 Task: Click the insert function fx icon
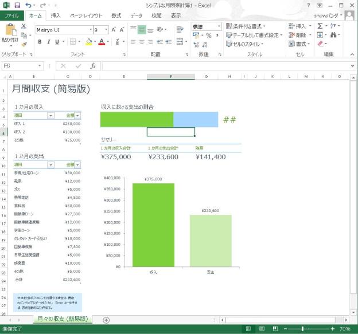tap(92, 66)
